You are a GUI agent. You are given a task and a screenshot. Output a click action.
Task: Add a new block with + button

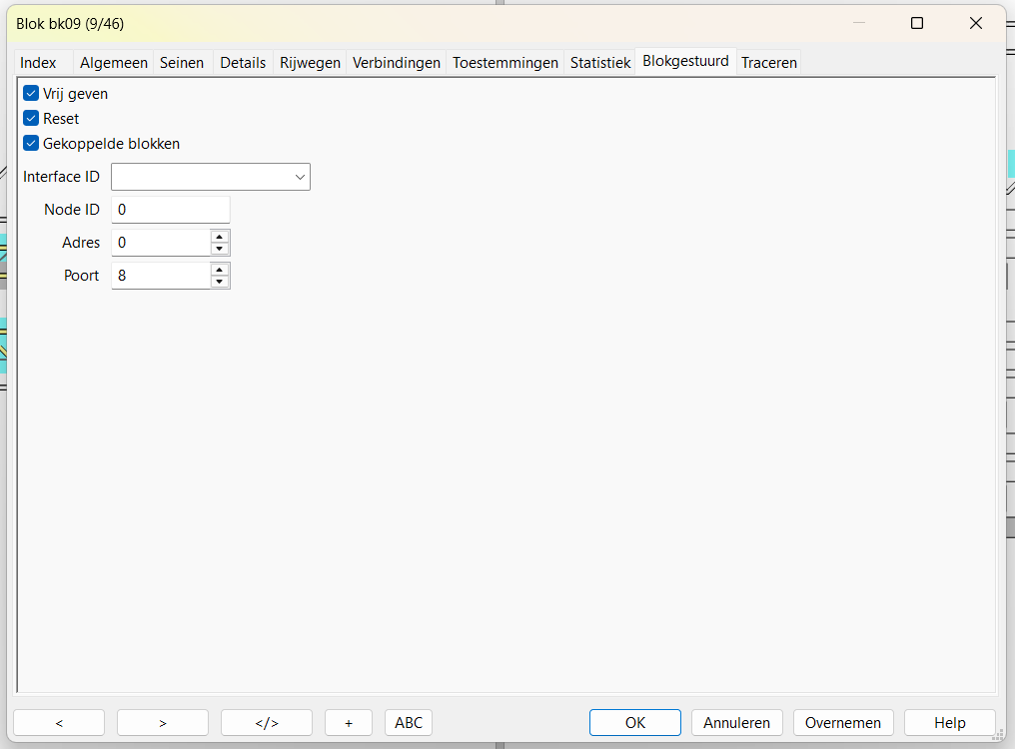click(x=349, y=723)
